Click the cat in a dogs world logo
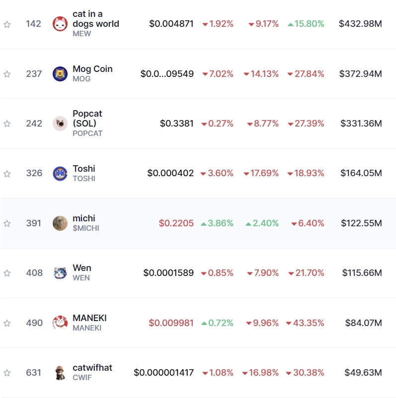This screenshot has width=396, height=398. (x=60, y=24)
